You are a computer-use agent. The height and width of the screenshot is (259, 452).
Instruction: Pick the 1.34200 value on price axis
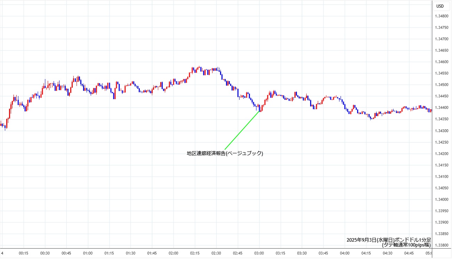441,154
